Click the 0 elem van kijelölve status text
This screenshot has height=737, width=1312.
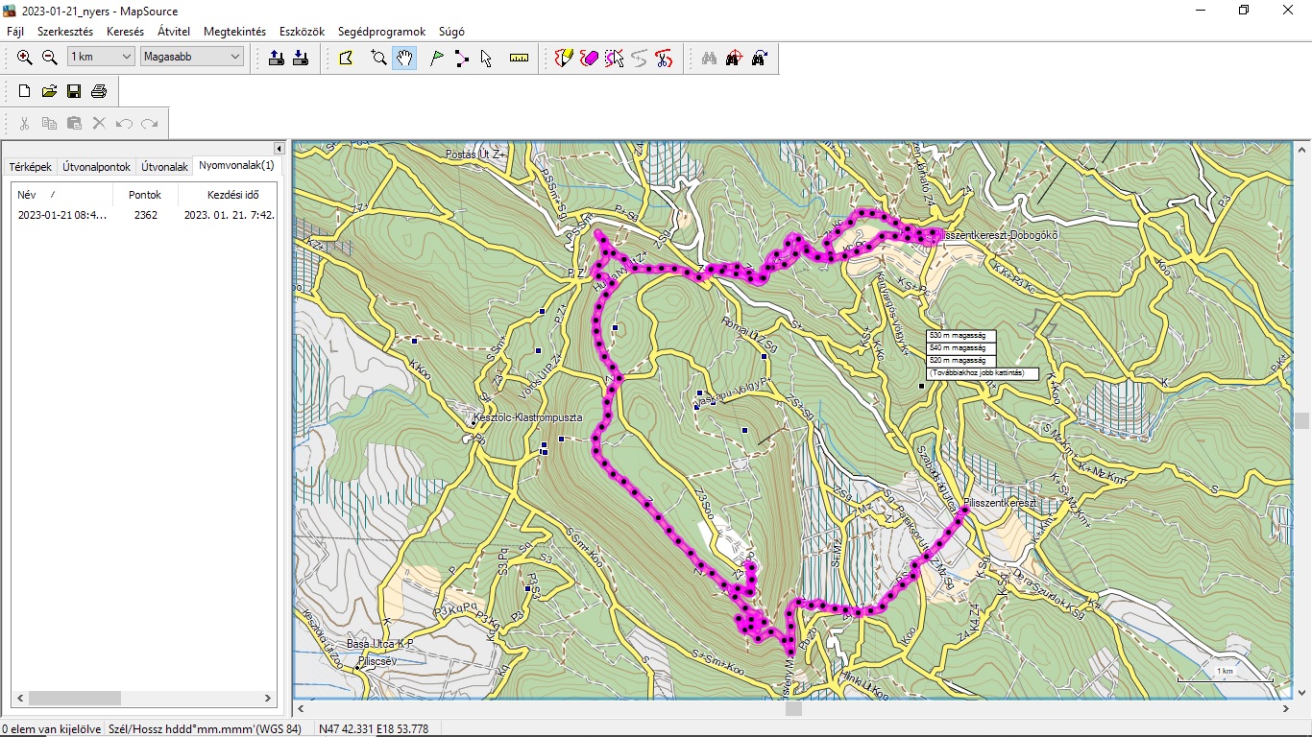click(52, 729)
